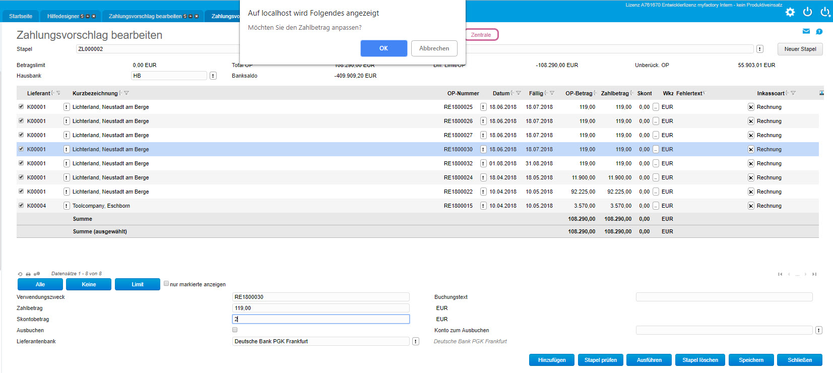The image size is (833, 373).
Task: Uncheck the RE1800027 row checkbox
Action: 21,135
